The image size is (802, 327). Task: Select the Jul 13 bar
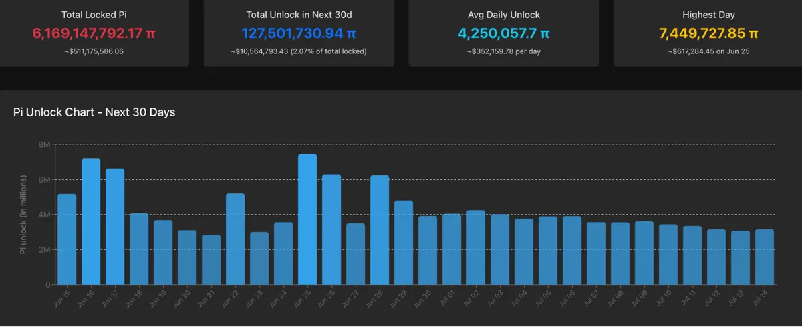[x=741, y=258]
